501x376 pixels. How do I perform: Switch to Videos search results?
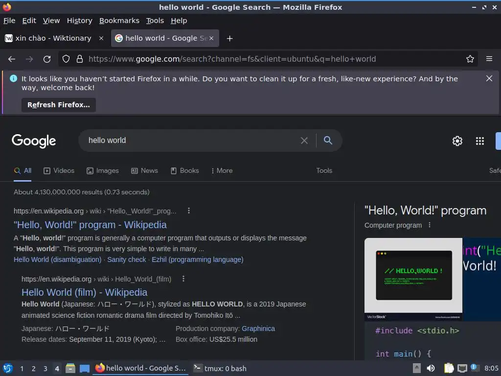point(59,171)
